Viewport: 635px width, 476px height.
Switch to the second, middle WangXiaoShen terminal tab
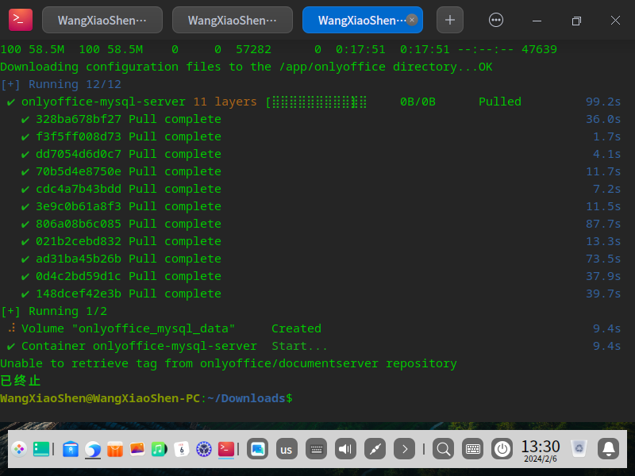point(233,20)
